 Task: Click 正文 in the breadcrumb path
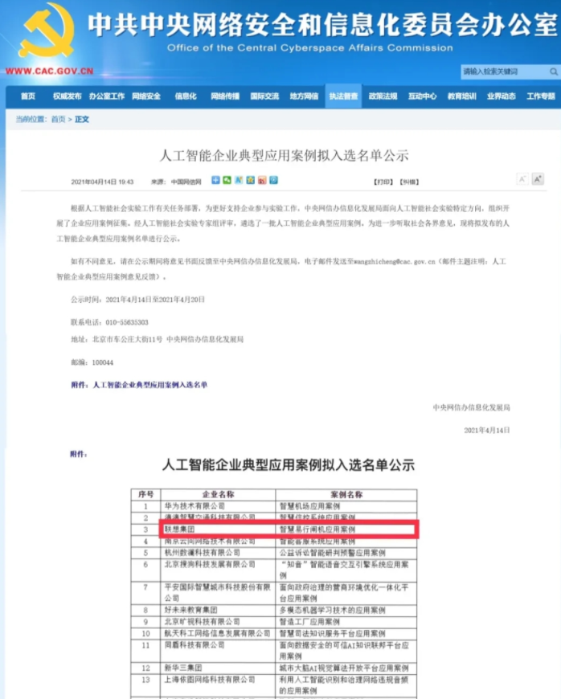click(x=82, y=120)
